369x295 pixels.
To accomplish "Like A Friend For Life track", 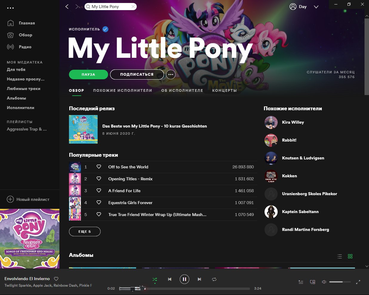I will tap(99, 191).
